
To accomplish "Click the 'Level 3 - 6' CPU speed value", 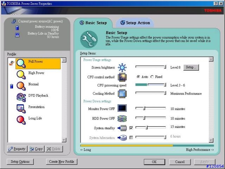I will pyautogui.click(x=178, y=85).
